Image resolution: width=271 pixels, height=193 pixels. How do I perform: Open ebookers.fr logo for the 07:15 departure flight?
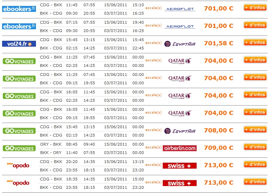coord(19,26)
